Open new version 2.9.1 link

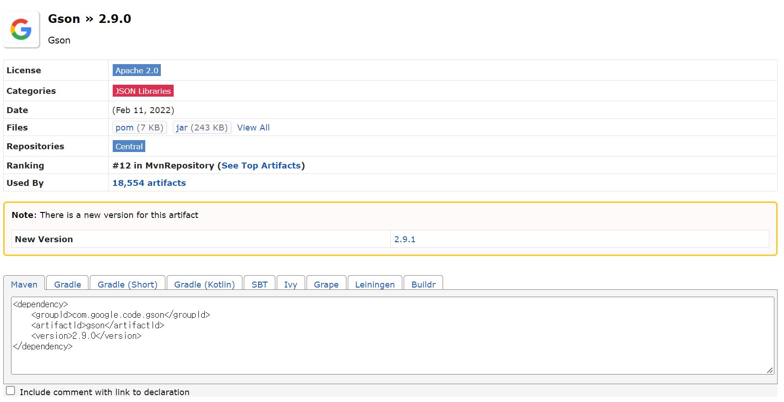click(405, 239)
